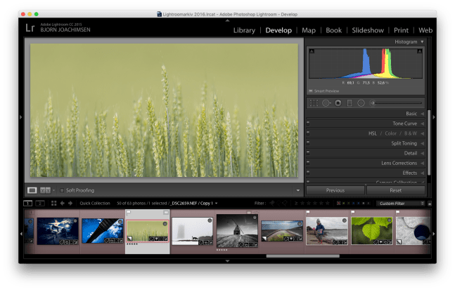Open Grid view from filmstrip bar
The width and height of the screenshot is (455, 290).
coord(53,204)
